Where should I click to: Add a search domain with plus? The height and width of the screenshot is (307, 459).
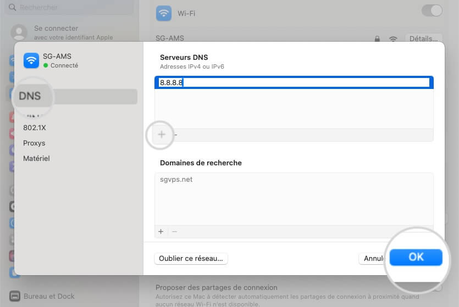click(x=161, y=232)
